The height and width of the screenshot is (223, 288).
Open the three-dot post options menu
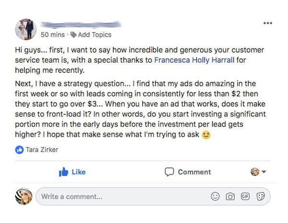[x=267, y=23]
